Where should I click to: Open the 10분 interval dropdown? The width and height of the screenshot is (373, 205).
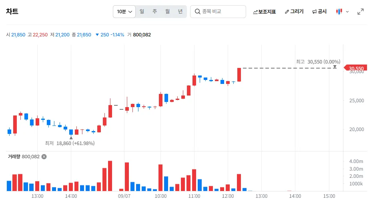tap(124, 12)
